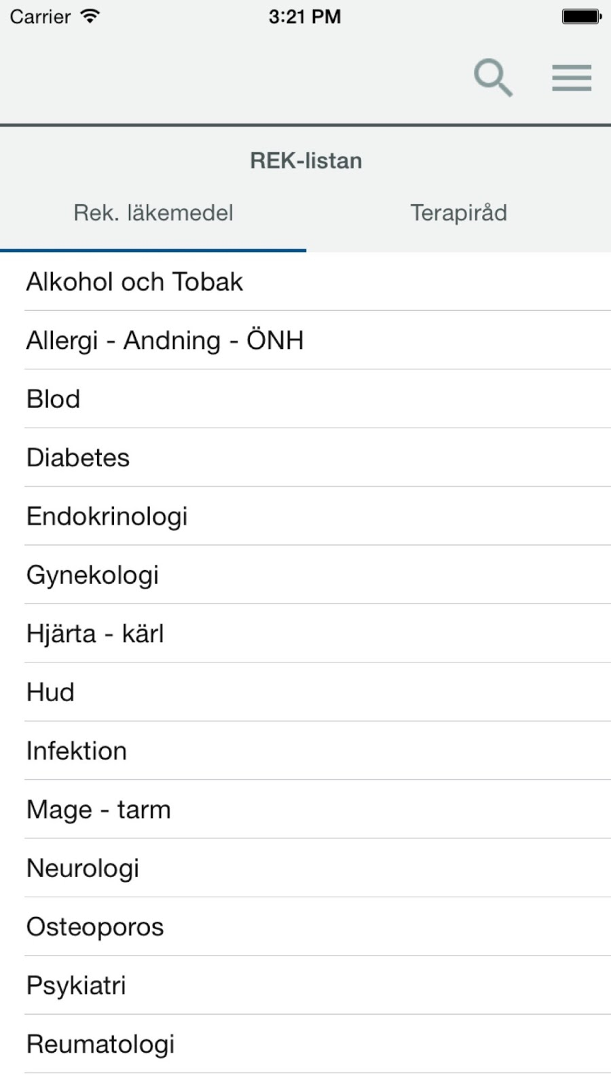Open the Neurologi category
The width and height of the screenshot is (611, 1086).
[305, 868]
